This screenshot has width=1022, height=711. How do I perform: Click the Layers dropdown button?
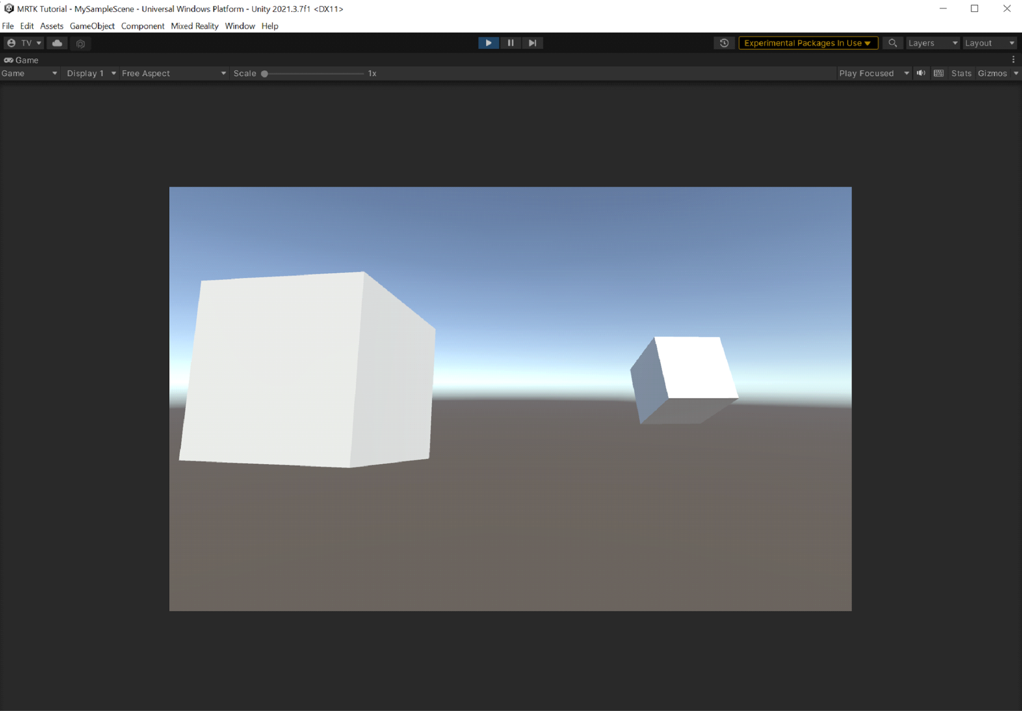[932, 42]
